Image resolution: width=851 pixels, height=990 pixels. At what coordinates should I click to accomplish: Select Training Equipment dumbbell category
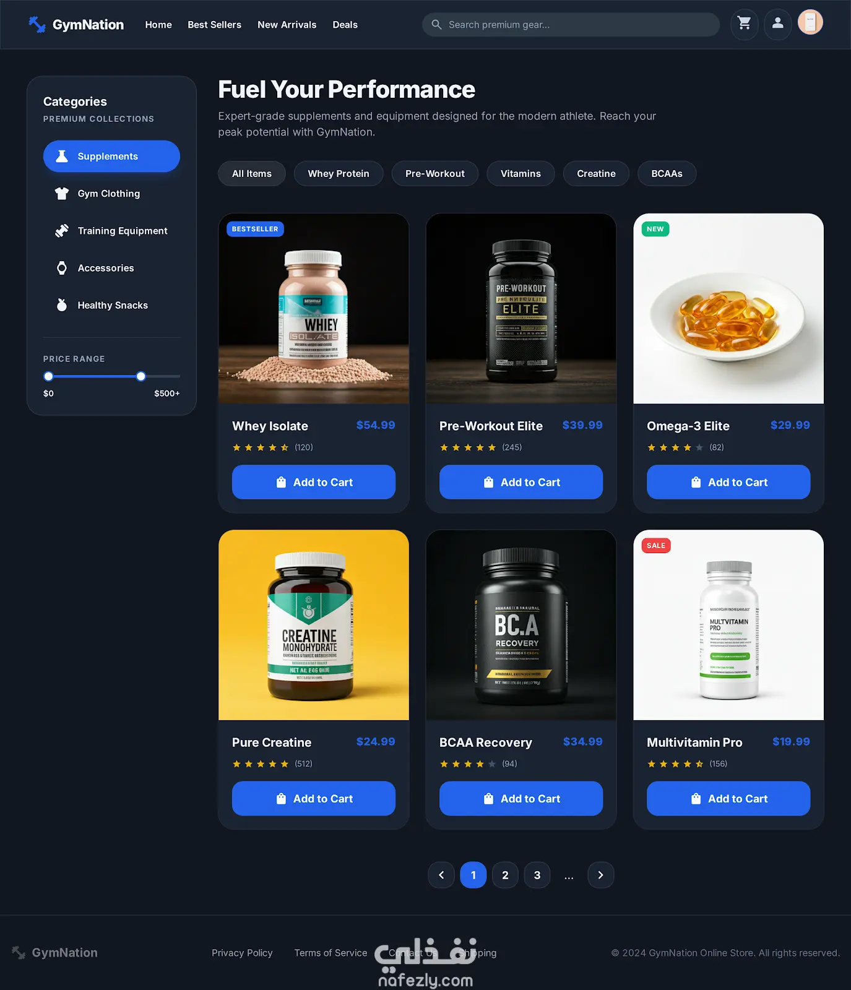(111, 231)
